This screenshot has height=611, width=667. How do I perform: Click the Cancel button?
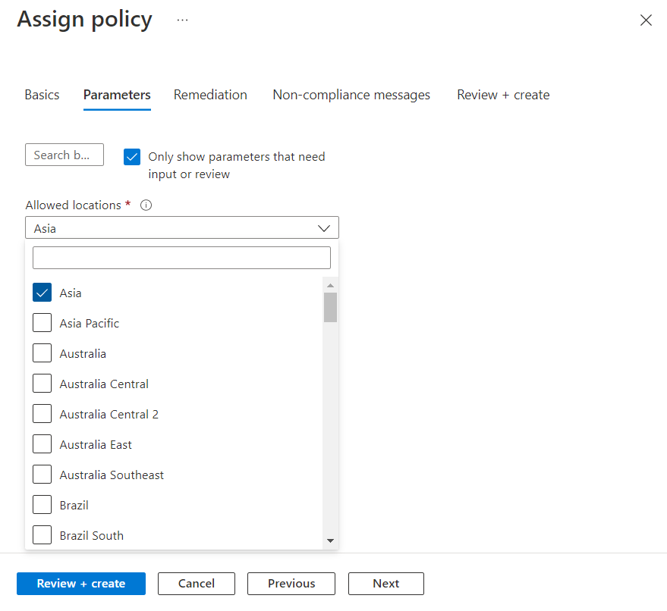point(197,584)
